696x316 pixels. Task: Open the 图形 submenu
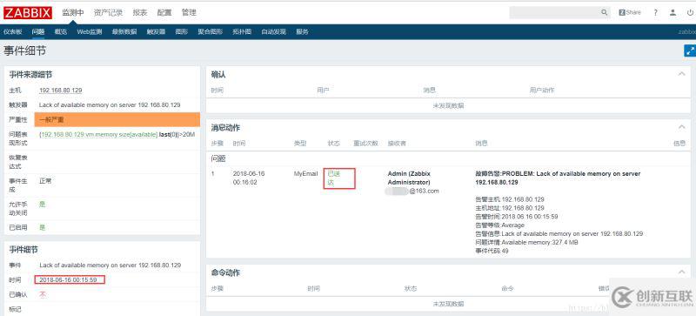point(182,31)
